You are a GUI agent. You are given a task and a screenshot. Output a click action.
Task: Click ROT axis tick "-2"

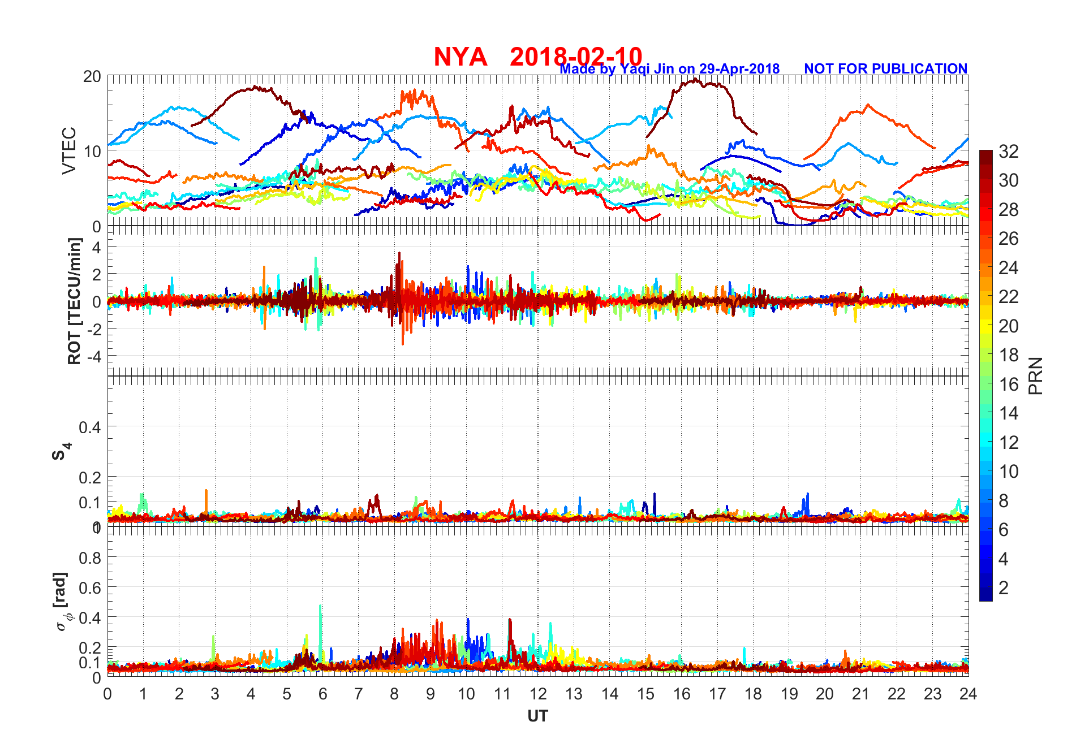[93, 329]
